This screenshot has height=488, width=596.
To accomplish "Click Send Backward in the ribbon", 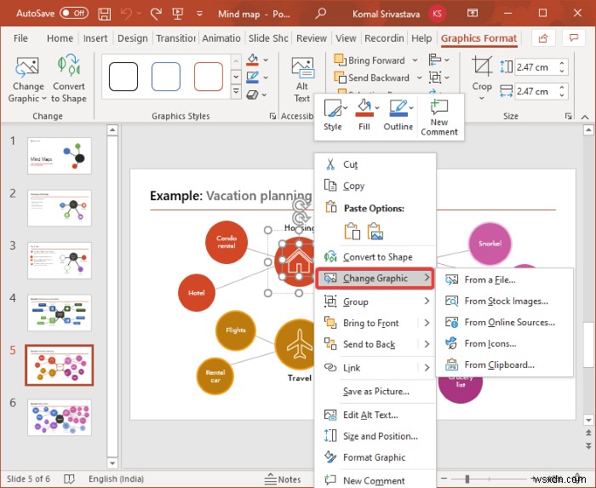I will pos(372,78).
